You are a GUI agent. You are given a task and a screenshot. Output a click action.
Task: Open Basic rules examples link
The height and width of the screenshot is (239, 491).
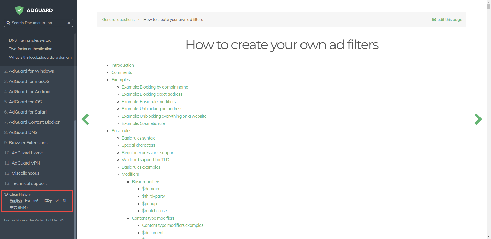pyautogui.click(x=141, y=167)
